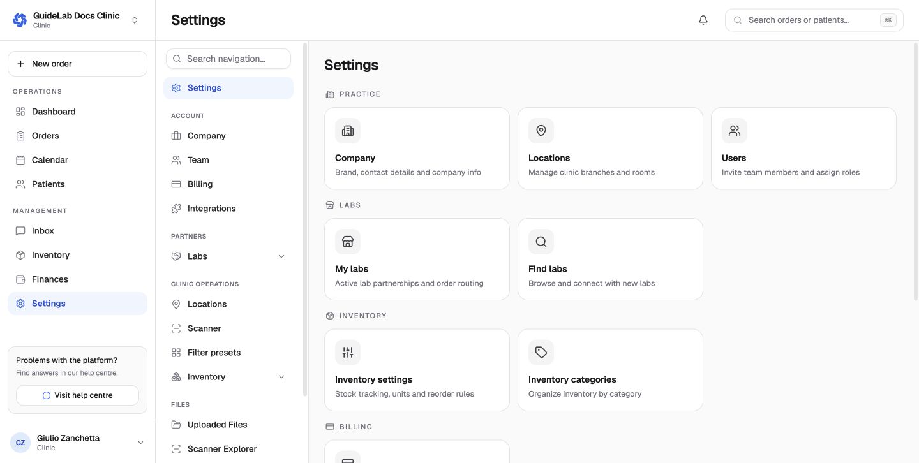This screenshot has height=463, width=919.
Task: Open Patients in the sidebar
Action: tap(77, 184)
